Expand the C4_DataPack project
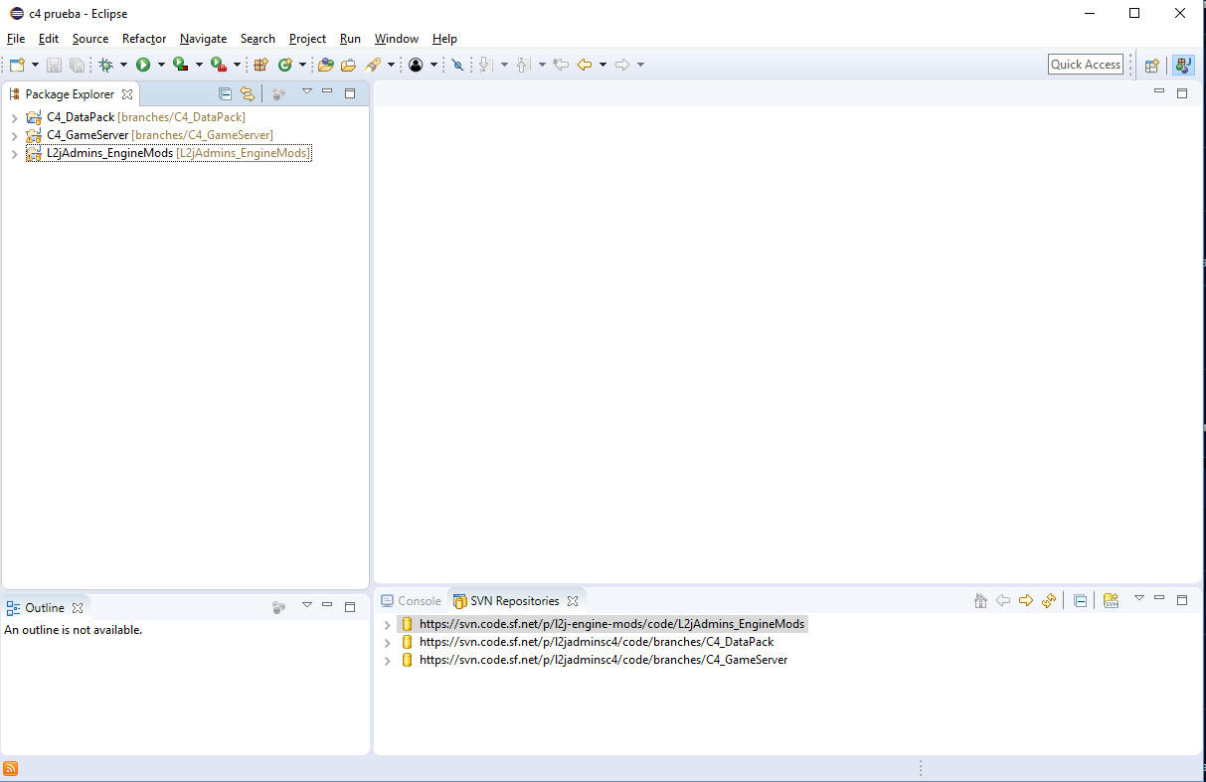The image size is (1206, 782). [x=14, y=118]
